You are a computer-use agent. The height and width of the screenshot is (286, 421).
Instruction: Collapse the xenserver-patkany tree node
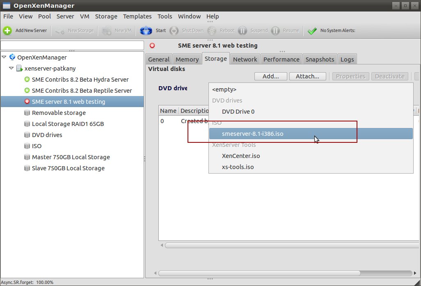(11, 68)
